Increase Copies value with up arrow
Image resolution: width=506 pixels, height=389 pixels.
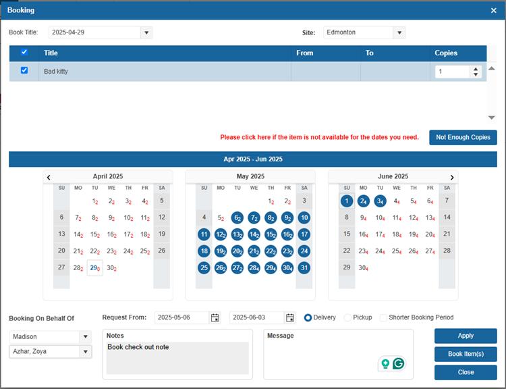pos(476,68)
